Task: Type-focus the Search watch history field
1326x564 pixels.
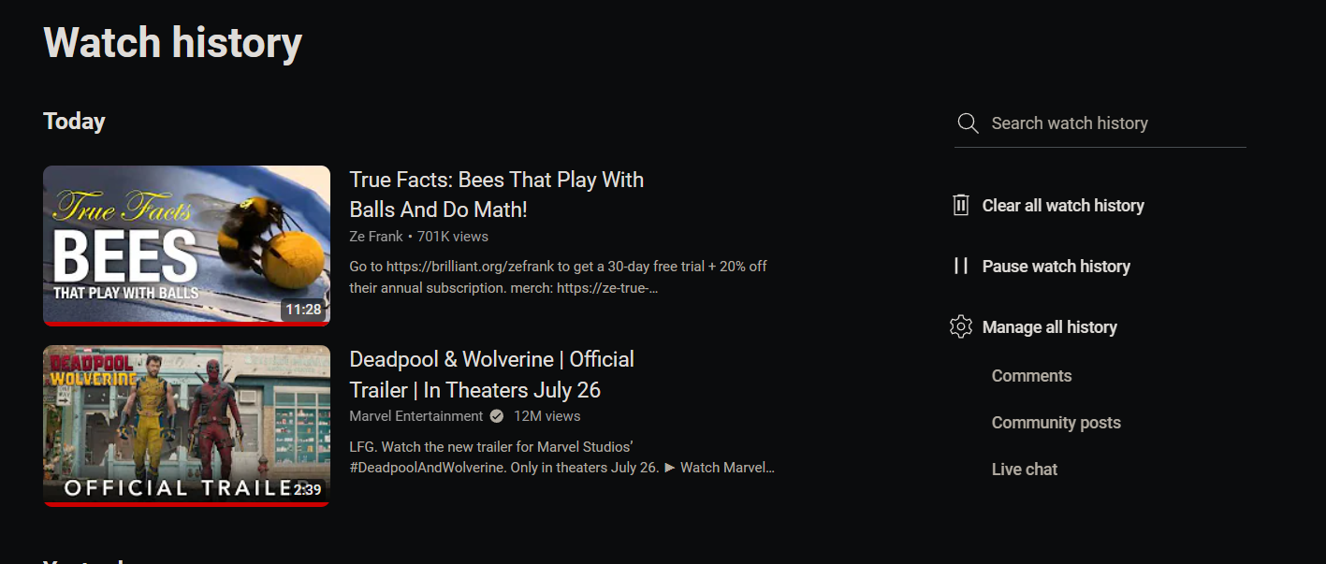Action: click(x=1100, y=123)
